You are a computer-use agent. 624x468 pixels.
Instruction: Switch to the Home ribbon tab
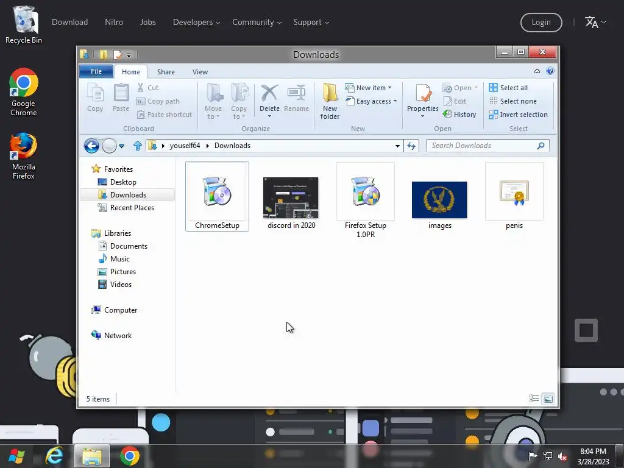pos(131,72)
